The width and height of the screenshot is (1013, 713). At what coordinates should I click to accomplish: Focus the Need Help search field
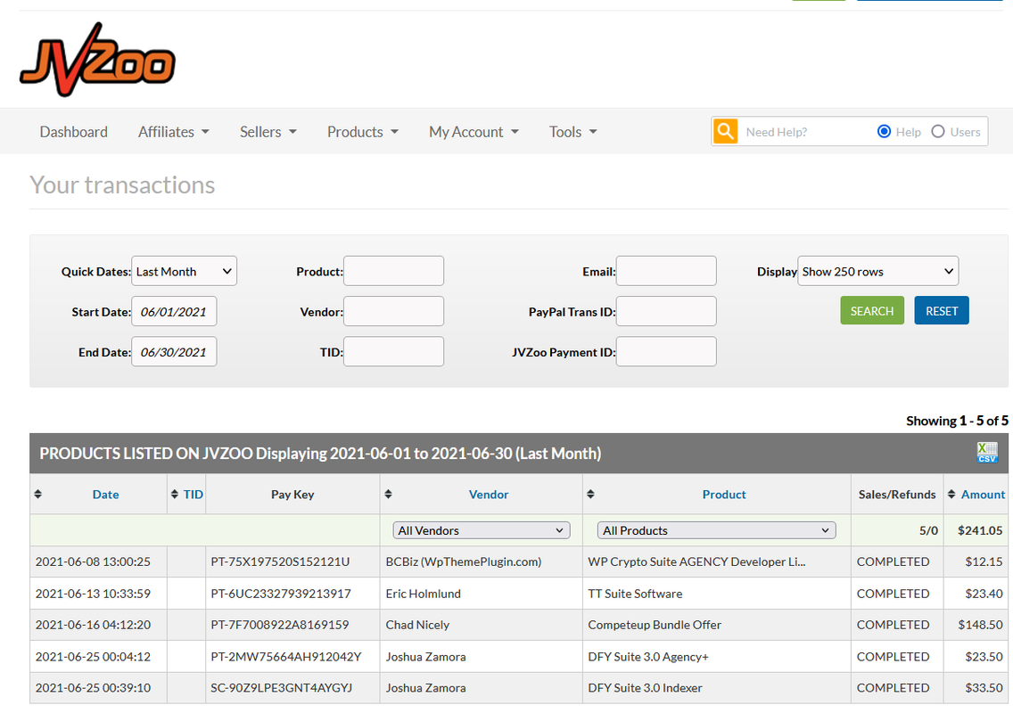805,132
